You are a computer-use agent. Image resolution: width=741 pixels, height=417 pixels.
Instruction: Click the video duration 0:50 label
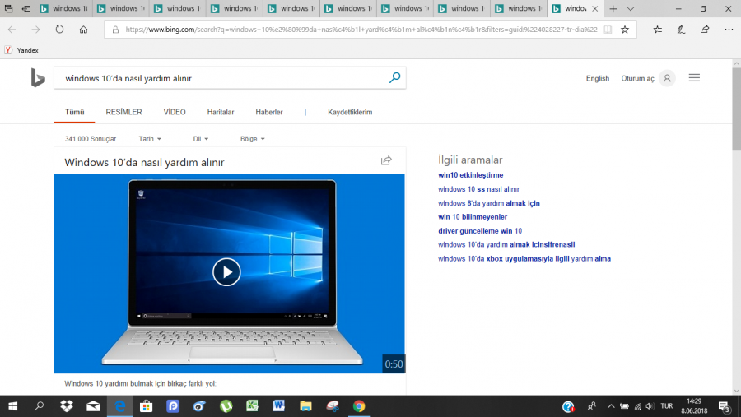click(394, 364)
